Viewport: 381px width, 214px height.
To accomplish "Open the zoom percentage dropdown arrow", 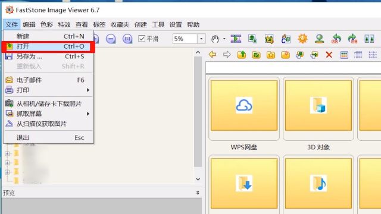I will (201, 39).
